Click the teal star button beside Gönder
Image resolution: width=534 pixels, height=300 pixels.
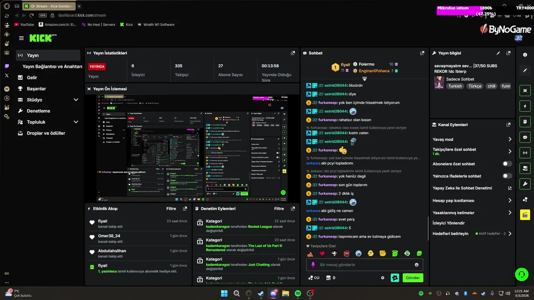[x=395, y=278]
